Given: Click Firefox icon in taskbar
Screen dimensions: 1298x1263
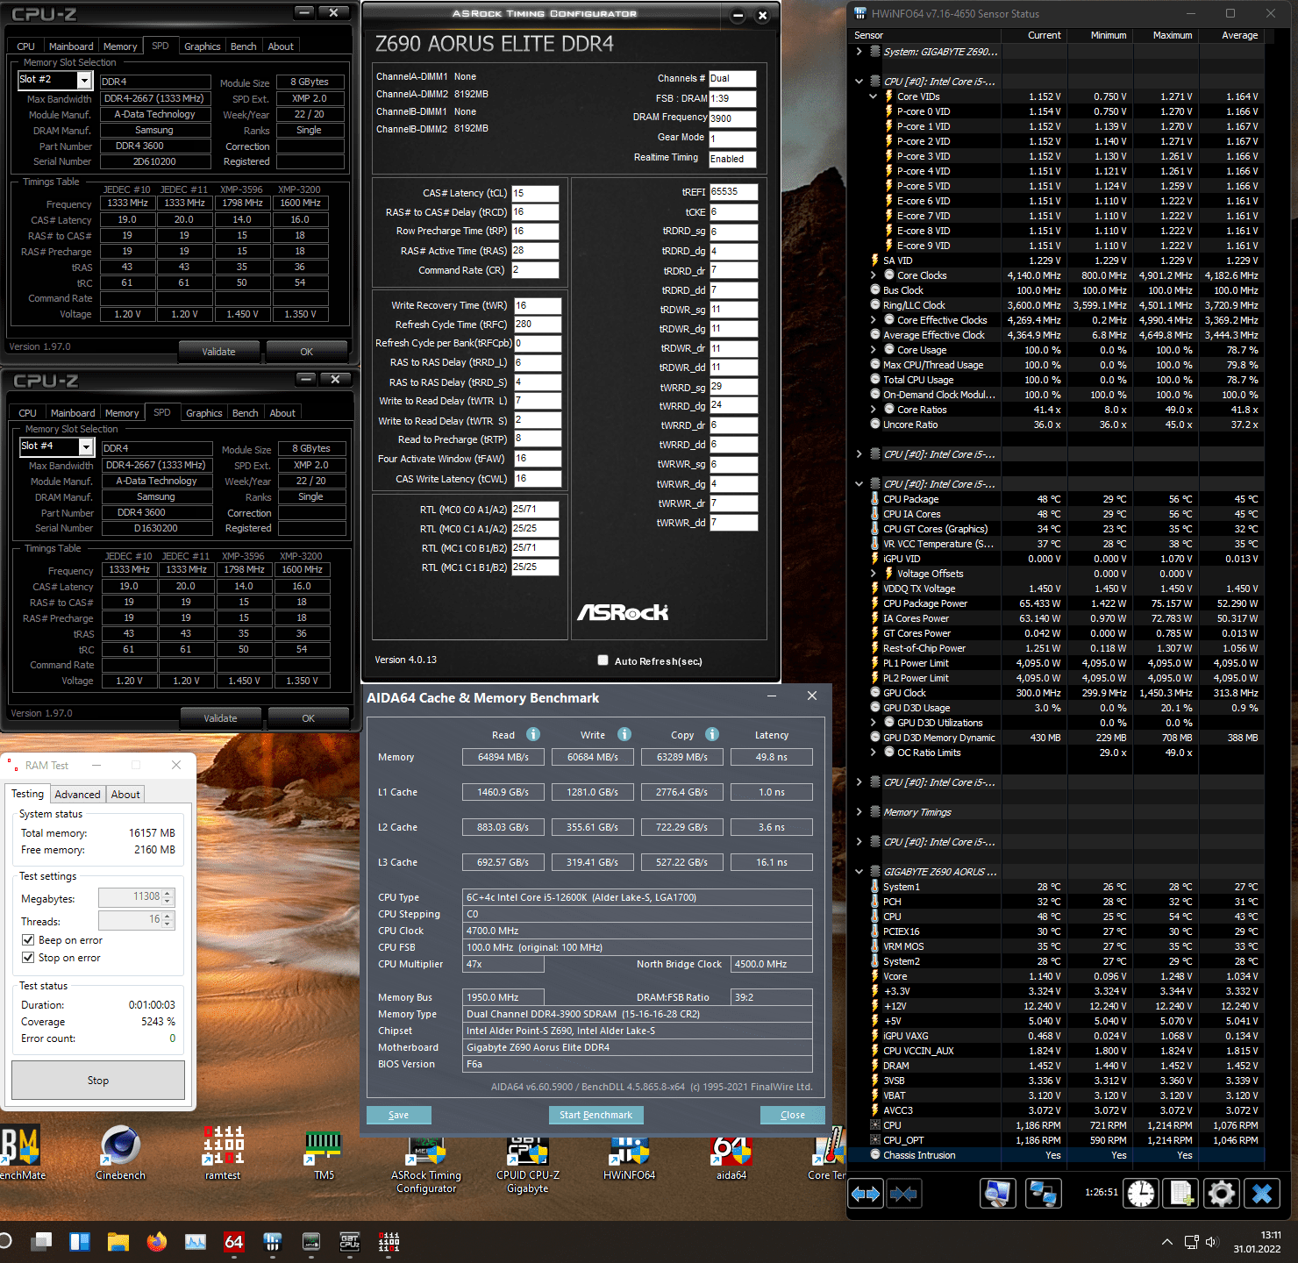Looking at the screenshot, I should tap(157, 1242).
